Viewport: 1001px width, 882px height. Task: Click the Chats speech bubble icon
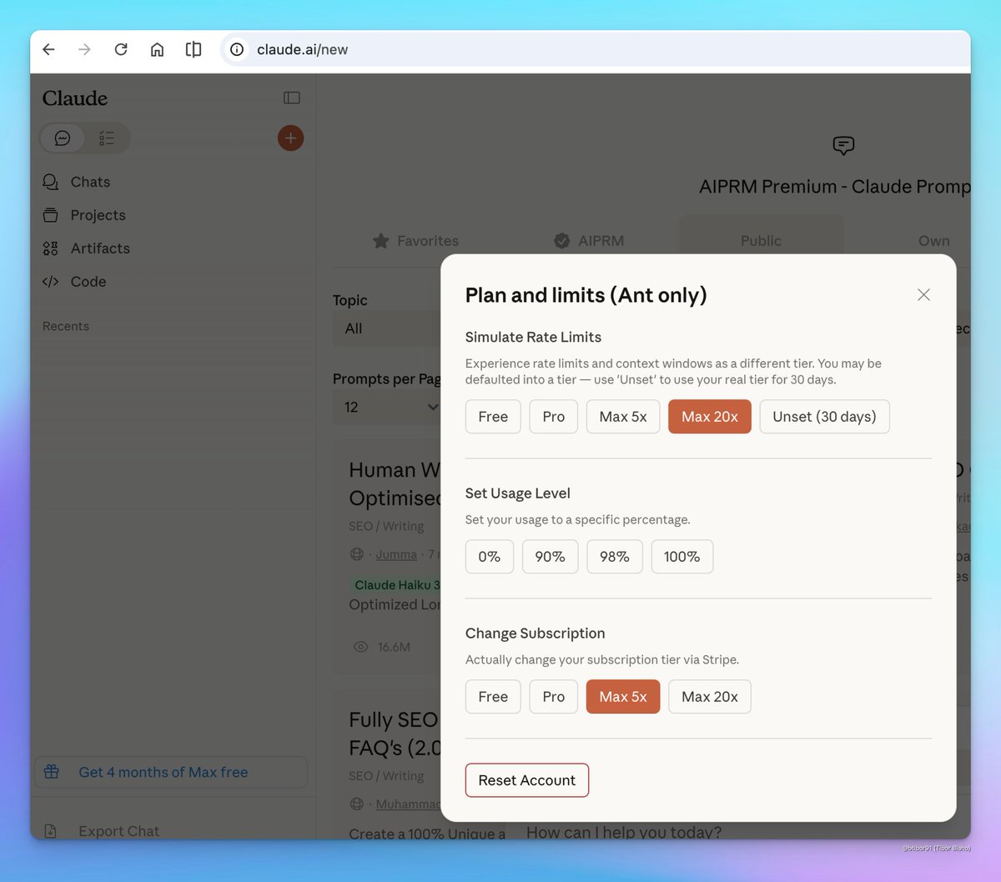(51, 182)
